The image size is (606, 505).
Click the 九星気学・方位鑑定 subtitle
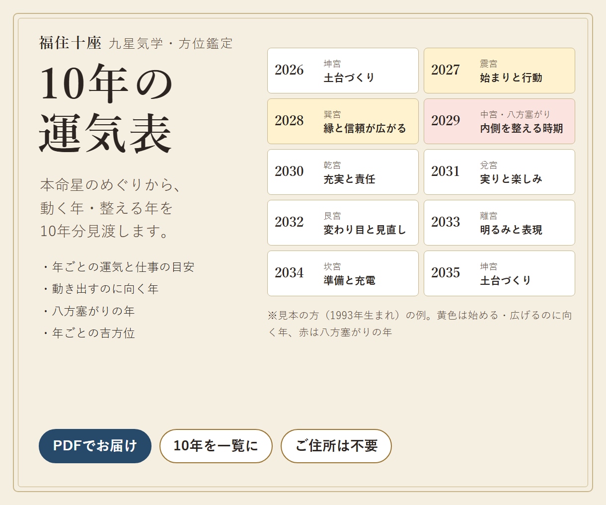pos(171,44)
